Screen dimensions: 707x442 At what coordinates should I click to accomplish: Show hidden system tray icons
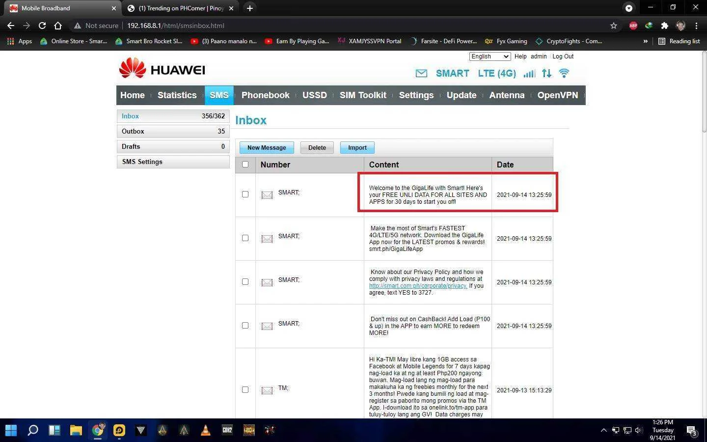[x=603, y=431]
